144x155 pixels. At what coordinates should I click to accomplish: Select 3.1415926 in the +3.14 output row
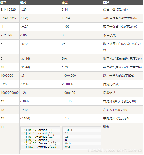click(8, 18)
